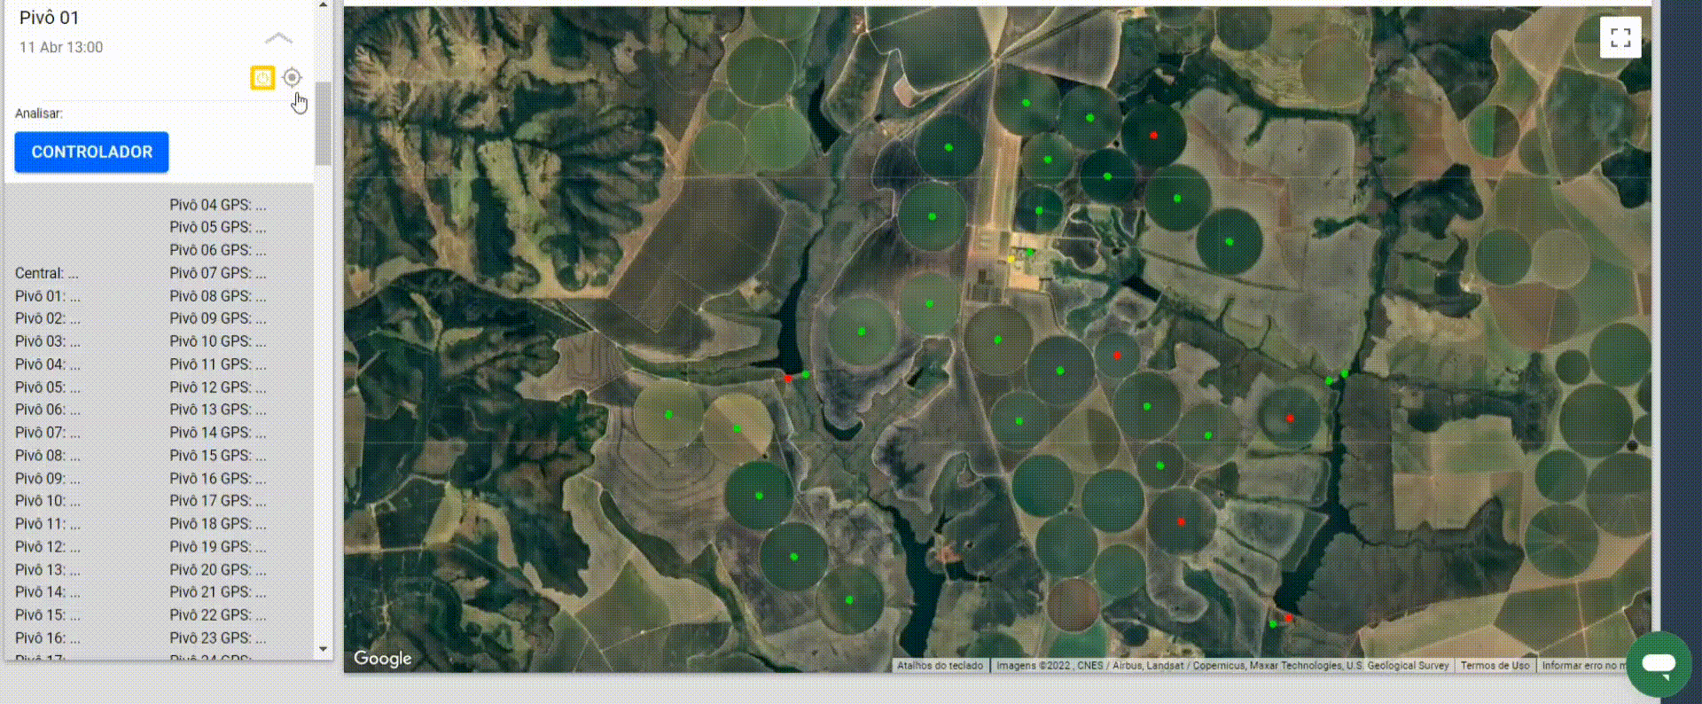
Task: Collapse the Pivô 01 panel with the chevron
Action: tap(278, 38)
